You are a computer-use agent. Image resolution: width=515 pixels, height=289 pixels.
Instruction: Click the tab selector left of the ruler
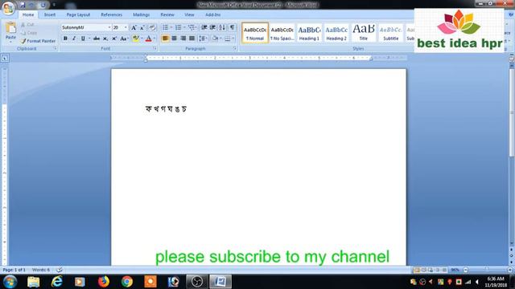[x=5, y=59]
